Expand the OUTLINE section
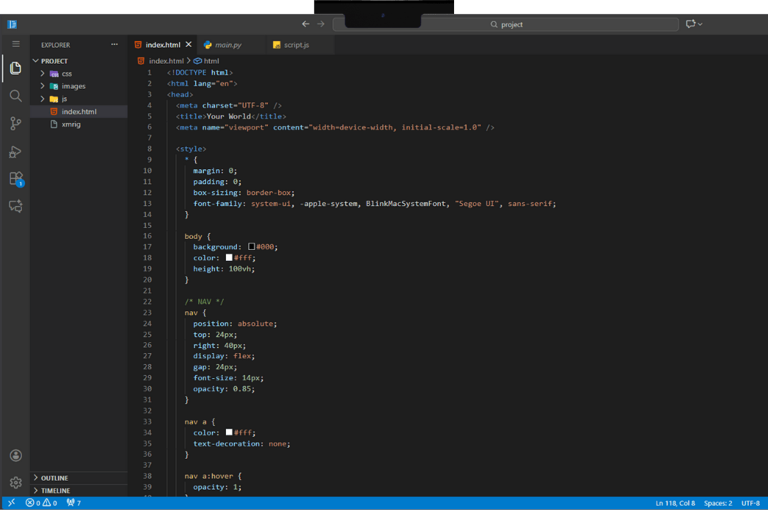The height and width of the screenshot is (510, 768). click(x=54, y=478)
